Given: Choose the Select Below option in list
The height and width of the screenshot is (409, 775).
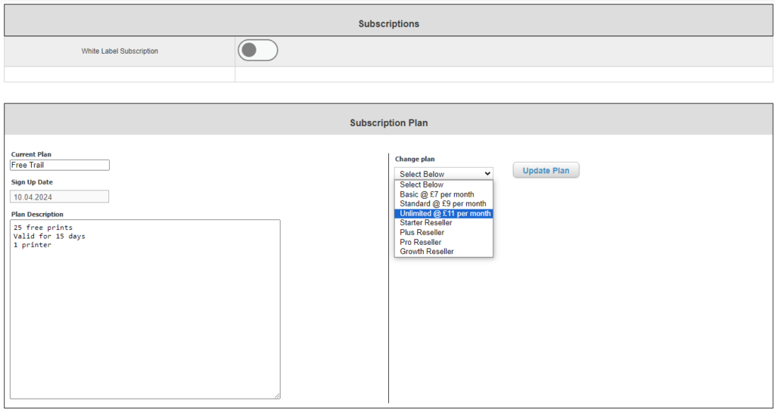Looking at the screenshot, I should pos(422,184).
